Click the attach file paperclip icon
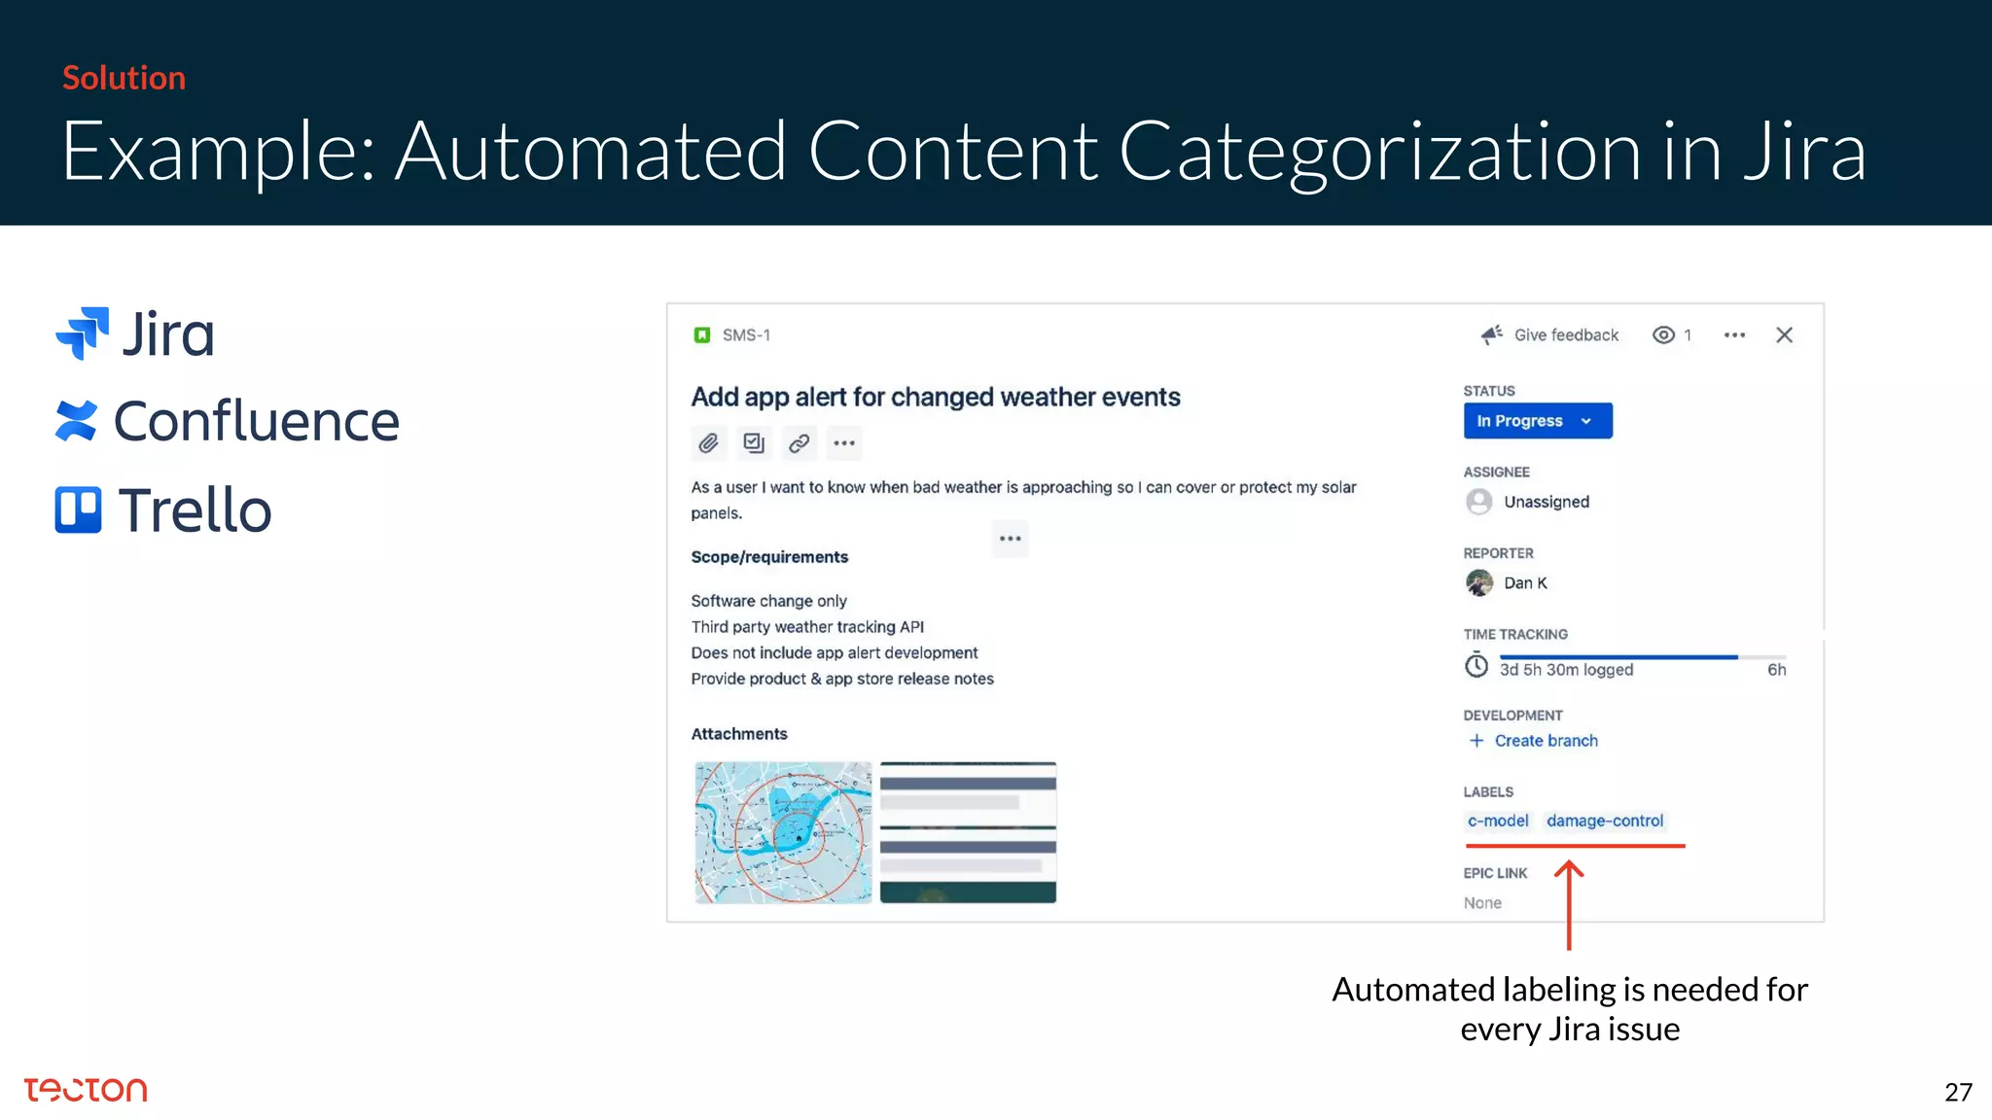1992x1120 pixels. pos(708,443)
